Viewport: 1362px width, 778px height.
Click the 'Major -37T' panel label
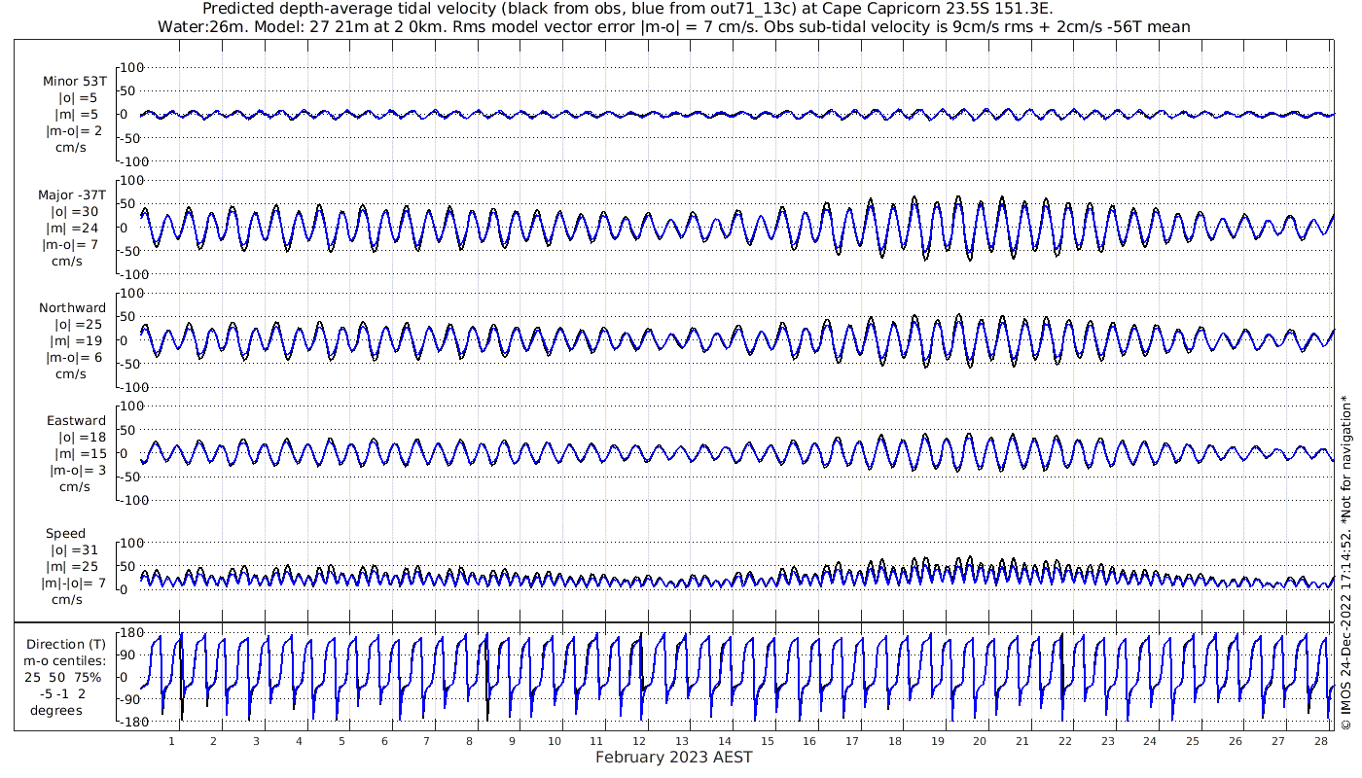point(74,194)
